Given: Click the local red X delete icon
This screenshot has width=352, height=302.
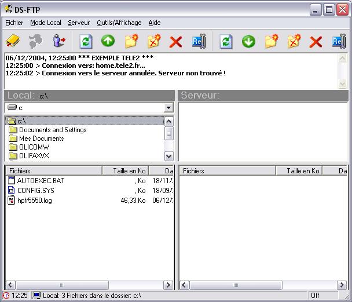Looking at the screenshot, I should click(176, 42).
